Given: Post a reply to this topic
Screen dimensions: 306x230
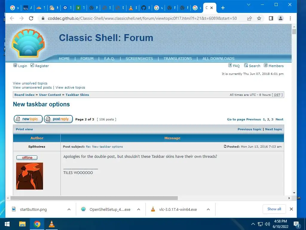Looking at the screenshot, I should point(58,119).
